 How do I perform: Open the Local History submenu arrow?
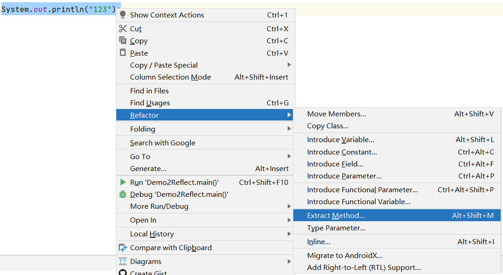pyautogui.click(x=289, y=234)
